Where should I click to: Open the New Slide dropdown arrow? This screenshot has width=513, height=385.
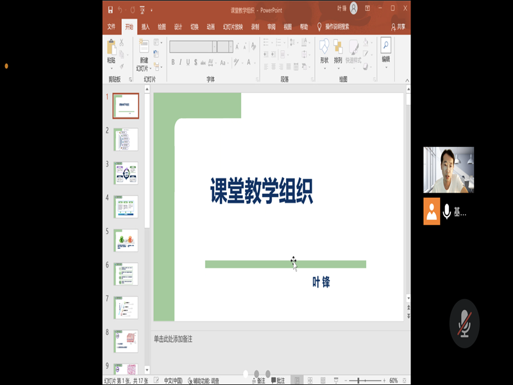(x=142, y=68)
